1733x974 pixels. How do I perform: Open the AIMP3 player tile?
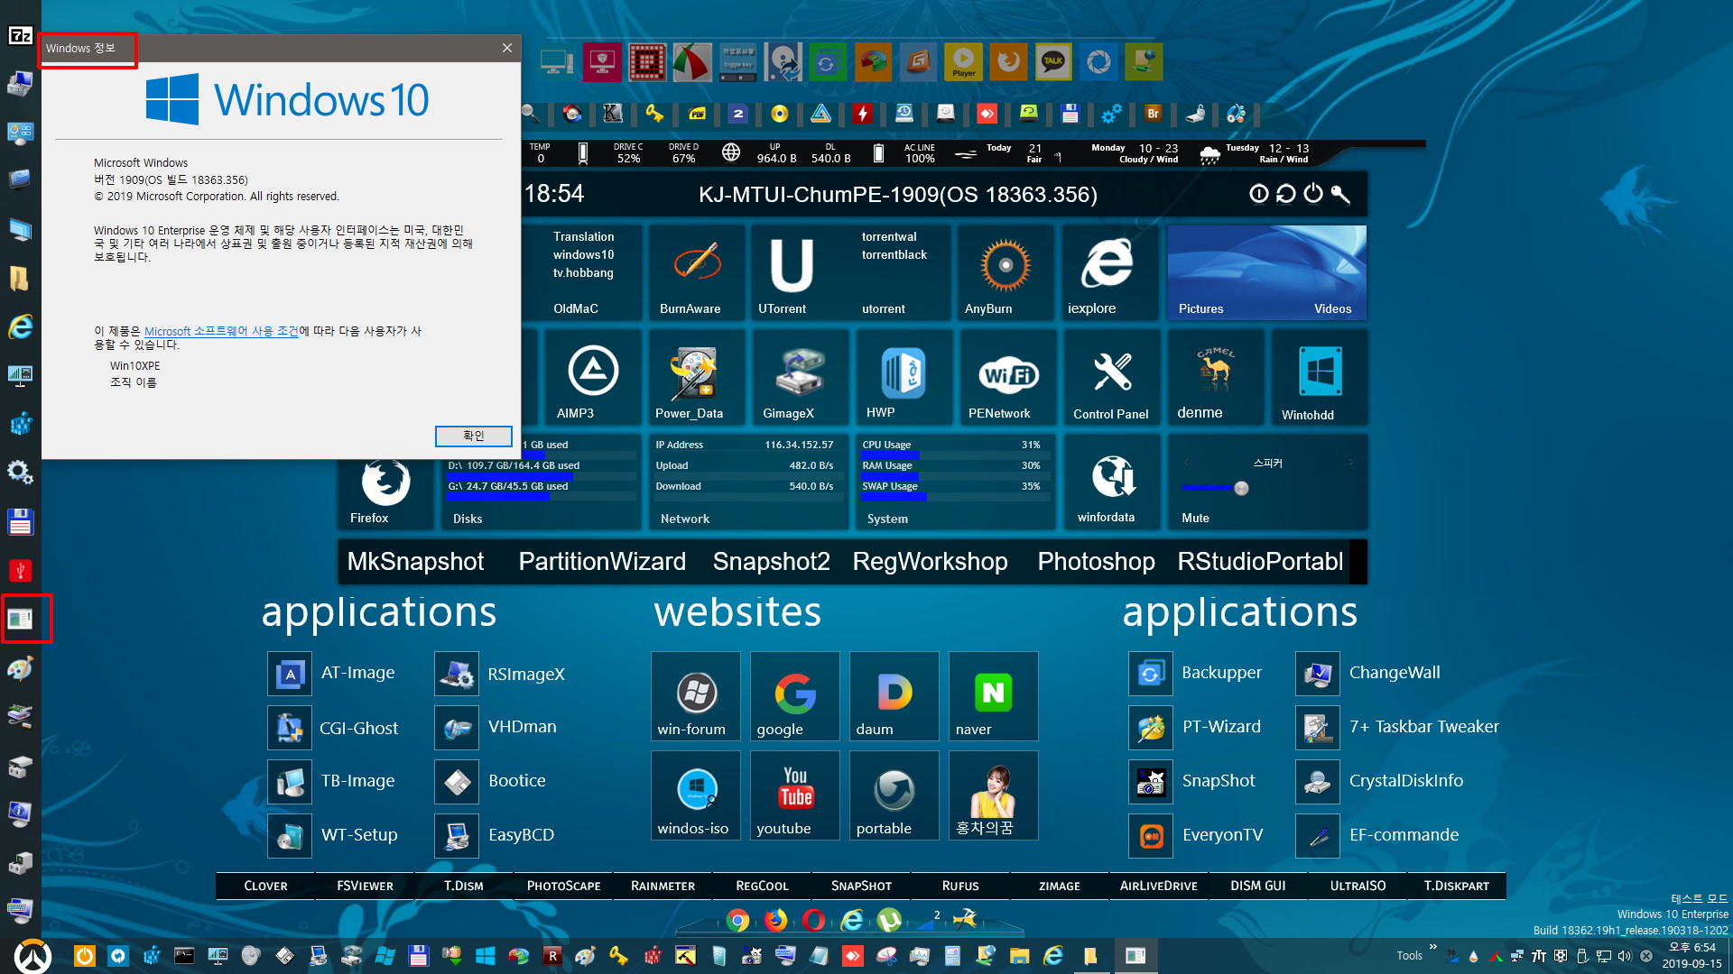(592, 377)
